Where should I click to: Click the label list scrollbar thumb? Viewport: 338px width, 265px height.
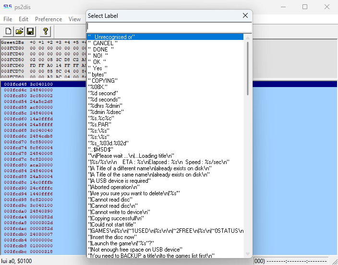(x=248, y=67)
